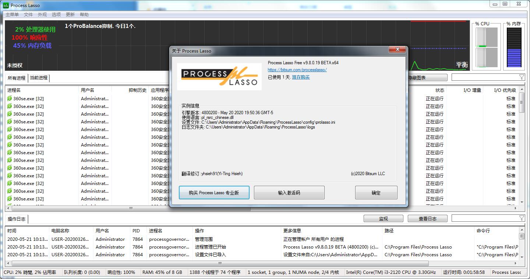Click status bar CPU: 2% 時間 entry
Image resolution: width=530 pixels, height=279 pixels.
(30, 272)
